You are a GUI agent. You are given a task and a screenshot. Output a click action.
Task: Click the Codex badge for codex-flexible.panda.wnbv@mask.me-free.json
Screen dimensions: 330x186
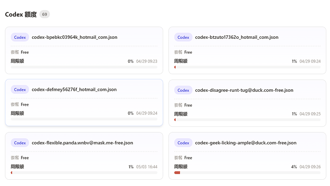coord(20,143)
